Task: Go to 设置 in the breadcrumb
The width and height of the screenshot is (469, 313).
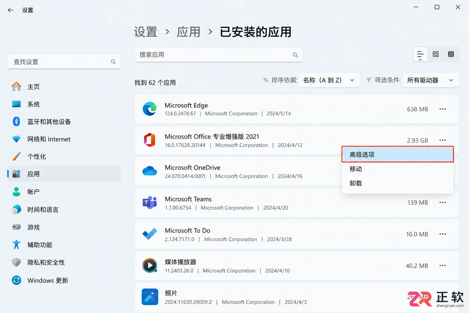Action: [146, 32]
